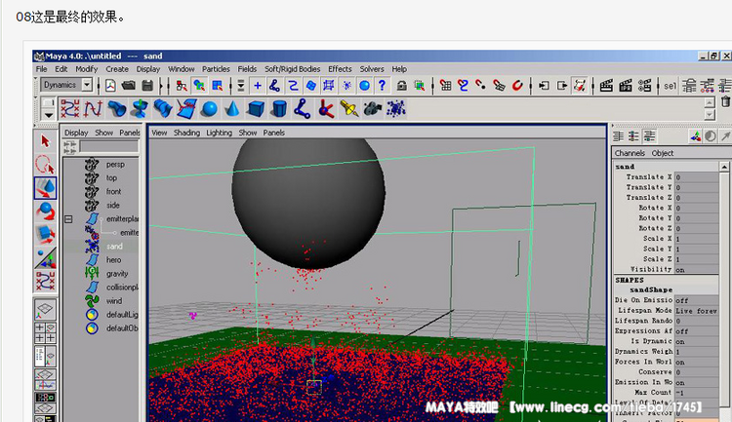Click the shelf cone primitive icon
The image size is (732, 422).
pyautogui.click(x=232, y=108)
